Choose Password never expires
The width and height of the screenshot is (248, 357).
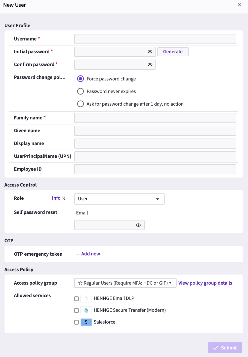[80, 91]
